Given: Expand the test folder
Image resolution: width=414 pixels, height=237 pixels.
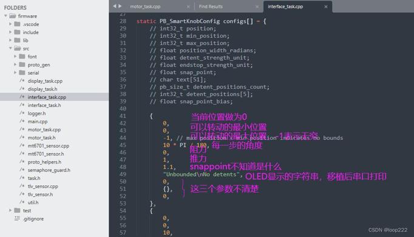Looking at the screenshot, I should point(10,210).
